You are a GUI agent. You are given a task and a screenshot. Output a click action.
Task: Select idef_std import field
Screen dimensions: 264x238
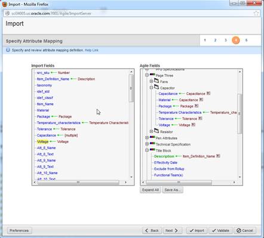43,91
